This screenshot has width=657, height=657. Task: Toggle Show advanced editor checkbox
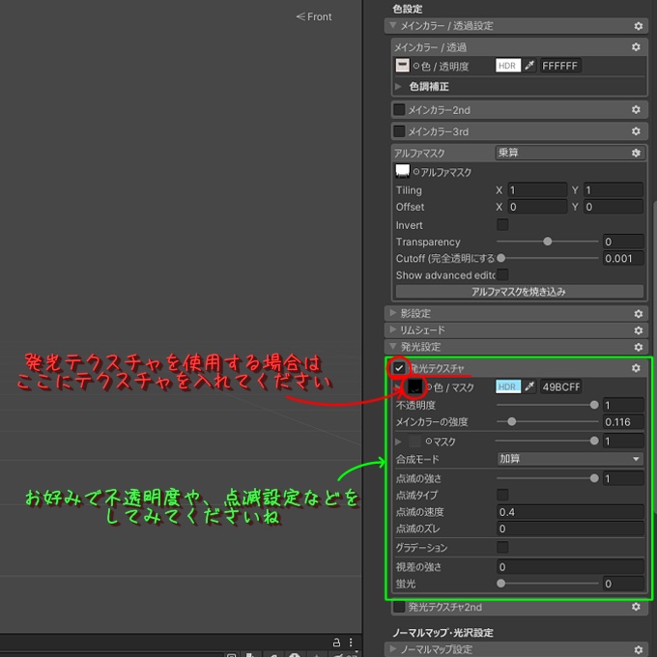tap(502, 274)
